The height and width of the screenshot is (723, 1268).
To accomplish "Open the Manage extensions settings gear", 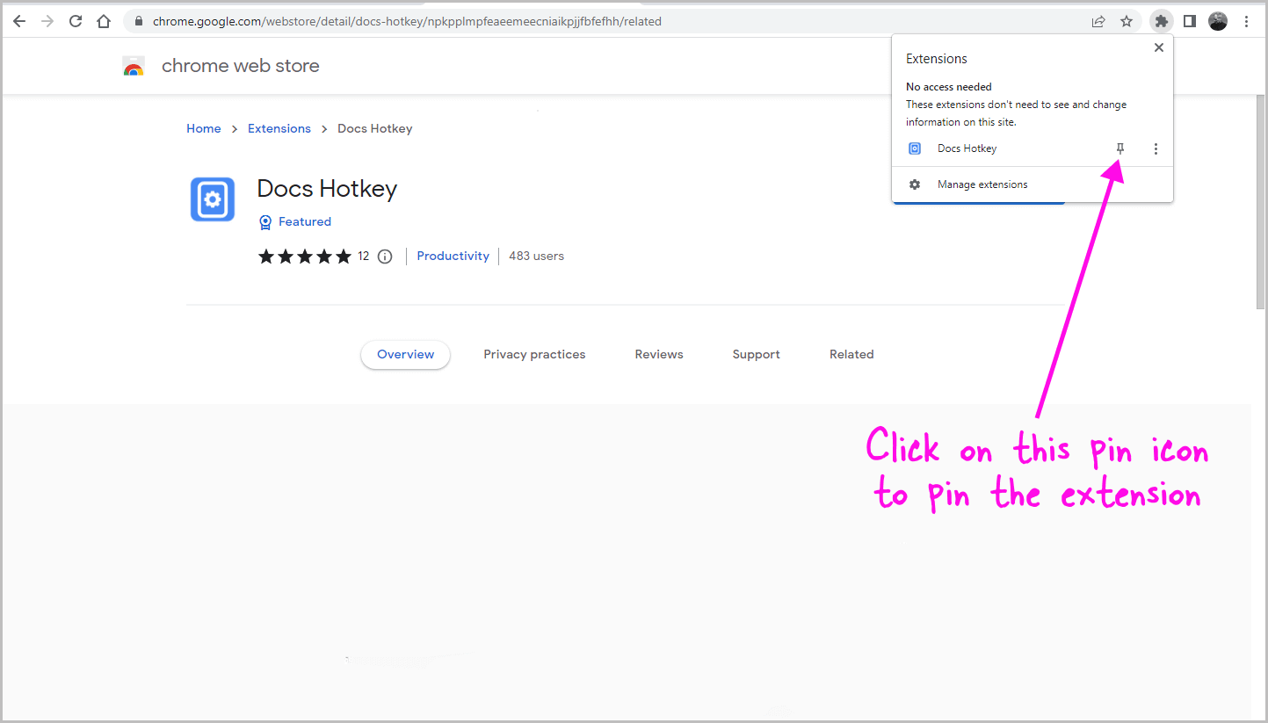I will (915, 184).
